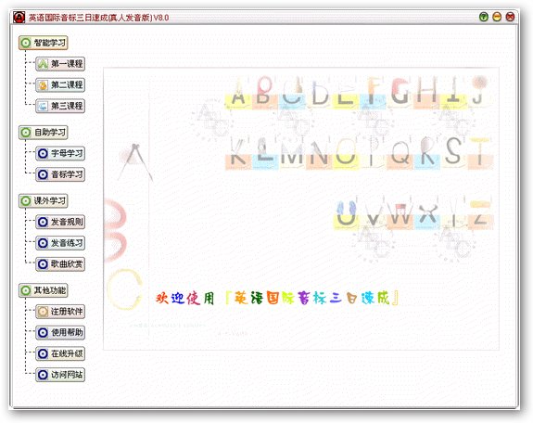Image resolution: width=533 pixels, height=423 pixels.
Task: Click the orange icon of 第二课程
Action: pyautogui.click(x=43, y=84)
